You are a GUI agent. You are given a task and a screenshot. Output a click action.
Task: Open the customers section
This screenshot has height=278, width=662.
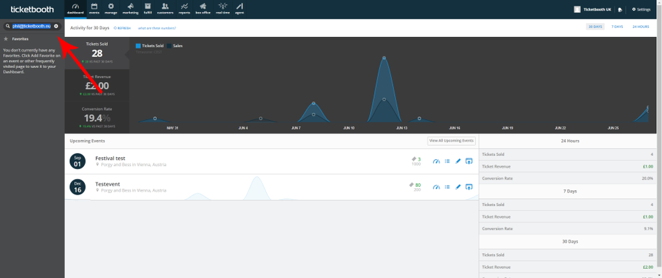165,9
